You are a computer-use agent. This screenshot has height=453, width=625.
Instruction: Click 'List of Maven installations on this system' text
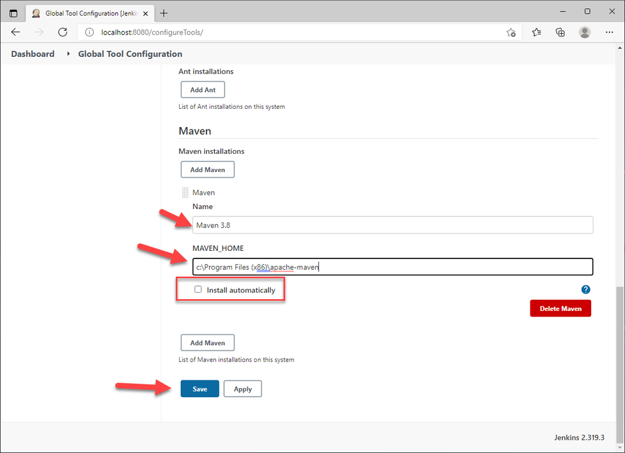(x=236, y=359)
